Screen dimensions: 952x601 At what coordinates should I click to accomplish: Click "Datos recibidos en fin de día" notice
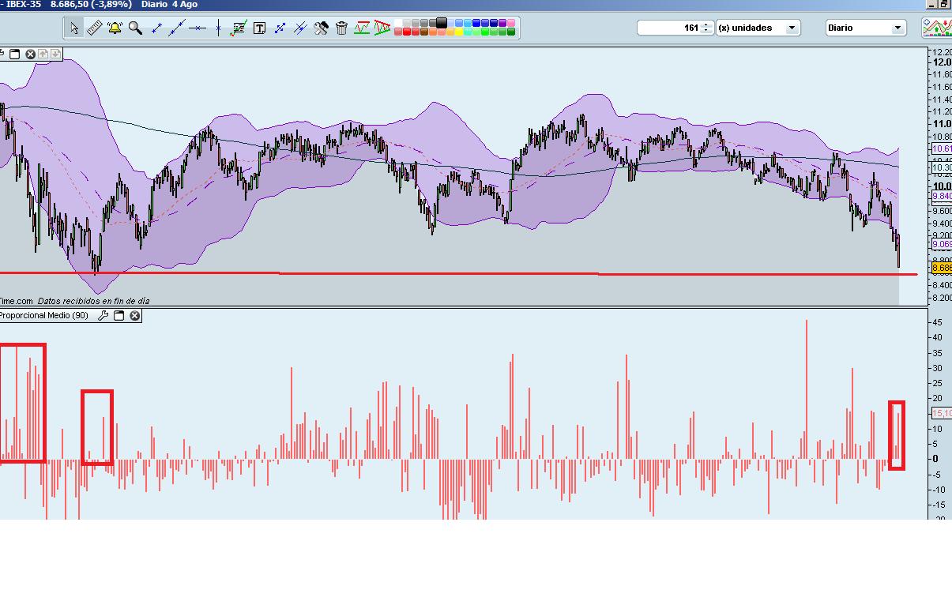tap(93, 301)
